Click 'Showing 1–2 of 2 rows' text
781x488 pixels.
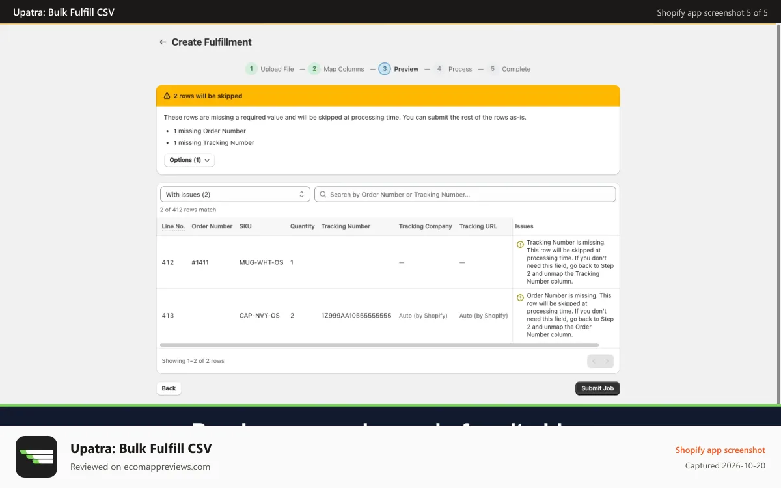(193, 361)
